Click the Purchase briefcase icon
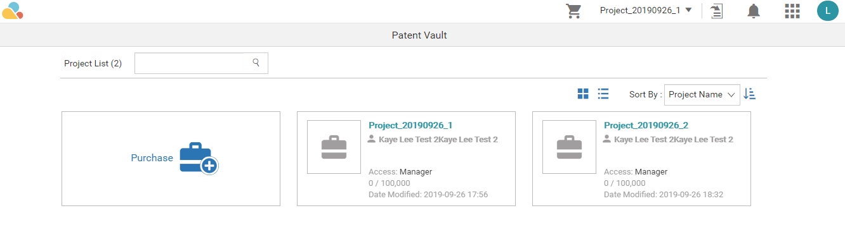The image size is (845, 251). [x=199, y=158]
